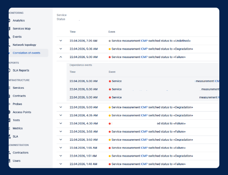This screenshot has width=228, height=175.
Task: Click ICMP link in 1:55 AM event
Action: tap(144, 148)
